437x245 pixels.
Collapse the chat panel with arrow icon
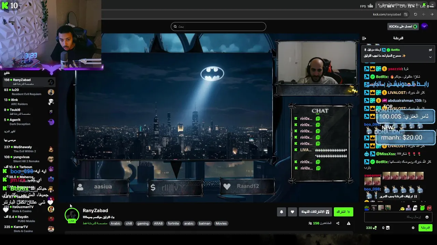click(x=364, y=38)
